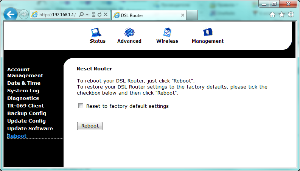Click the Stop loading X icon in address bar
Image resolution: width=300 pixels, height=171 pixels.
click(x=106, y=15)
